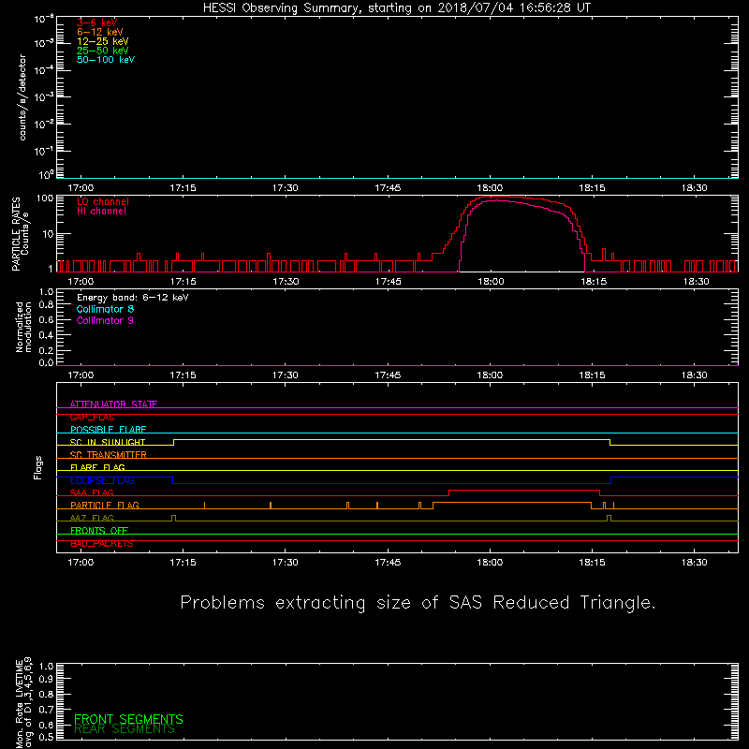Click the '17:00' tick under the counts plot
Viewport: 749px width, 749px height.
click(81, 188)
